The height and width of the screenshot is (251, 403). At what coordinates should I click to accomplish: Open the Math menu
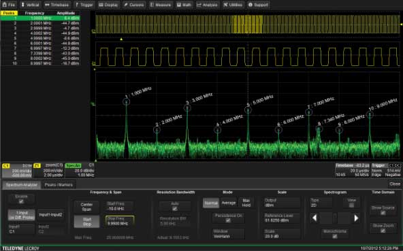click(184, 5)
